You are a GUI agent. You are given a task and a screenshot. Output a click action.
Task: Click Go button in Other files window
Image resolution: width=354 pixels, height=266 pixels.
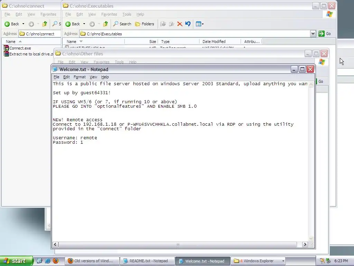(x=320, y=81)
